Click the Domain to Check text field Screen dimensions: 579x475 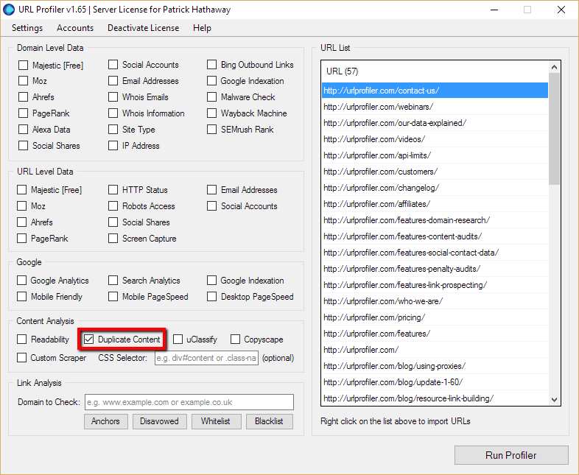point(189,402)
